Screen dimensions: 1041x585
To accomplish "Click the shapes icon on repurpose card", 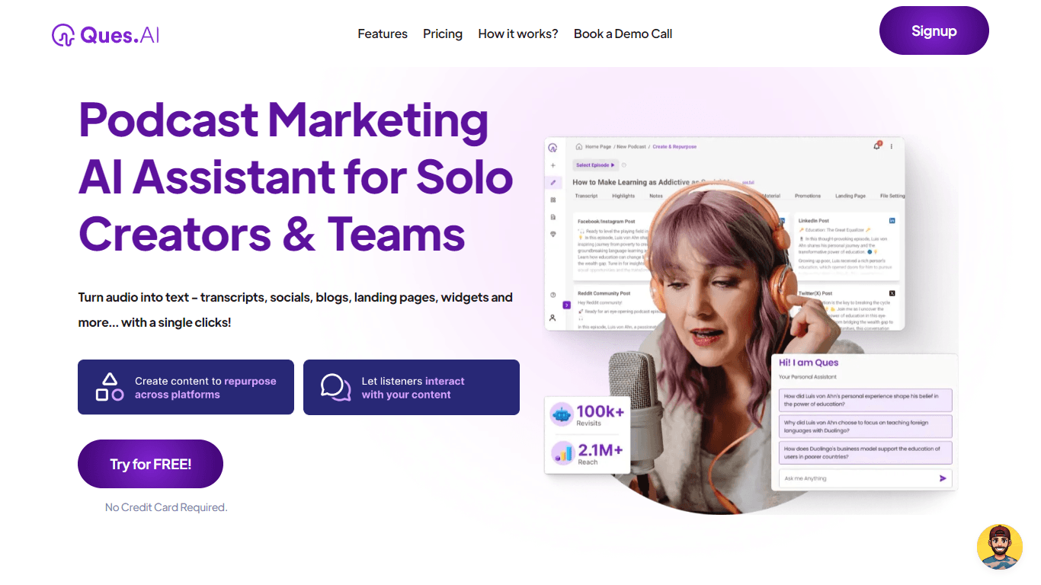I will (110, 387).
